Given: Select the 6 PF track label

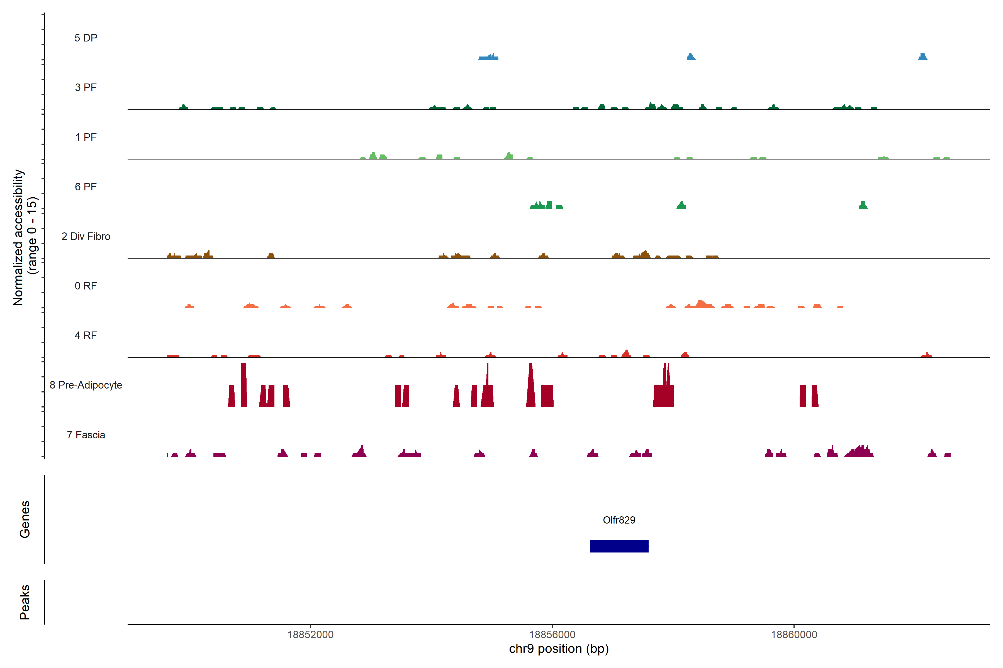Looking at the screenshot, I should tap(86, 186).
